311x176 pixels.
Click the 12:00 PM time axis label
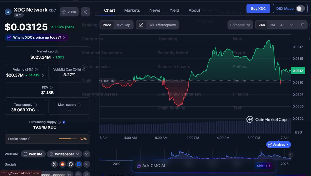click(192, 138)
